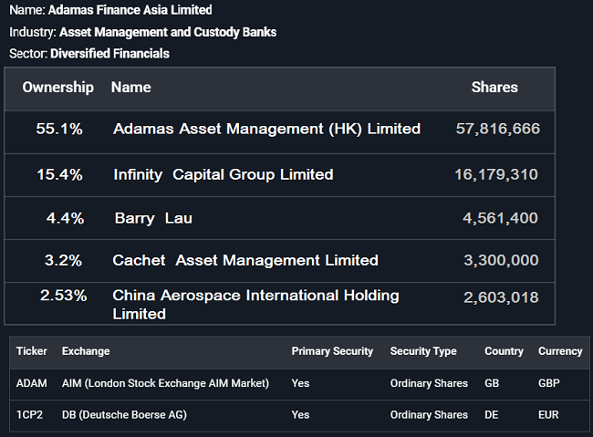Click the EUR currency cell

coord(548,415)
